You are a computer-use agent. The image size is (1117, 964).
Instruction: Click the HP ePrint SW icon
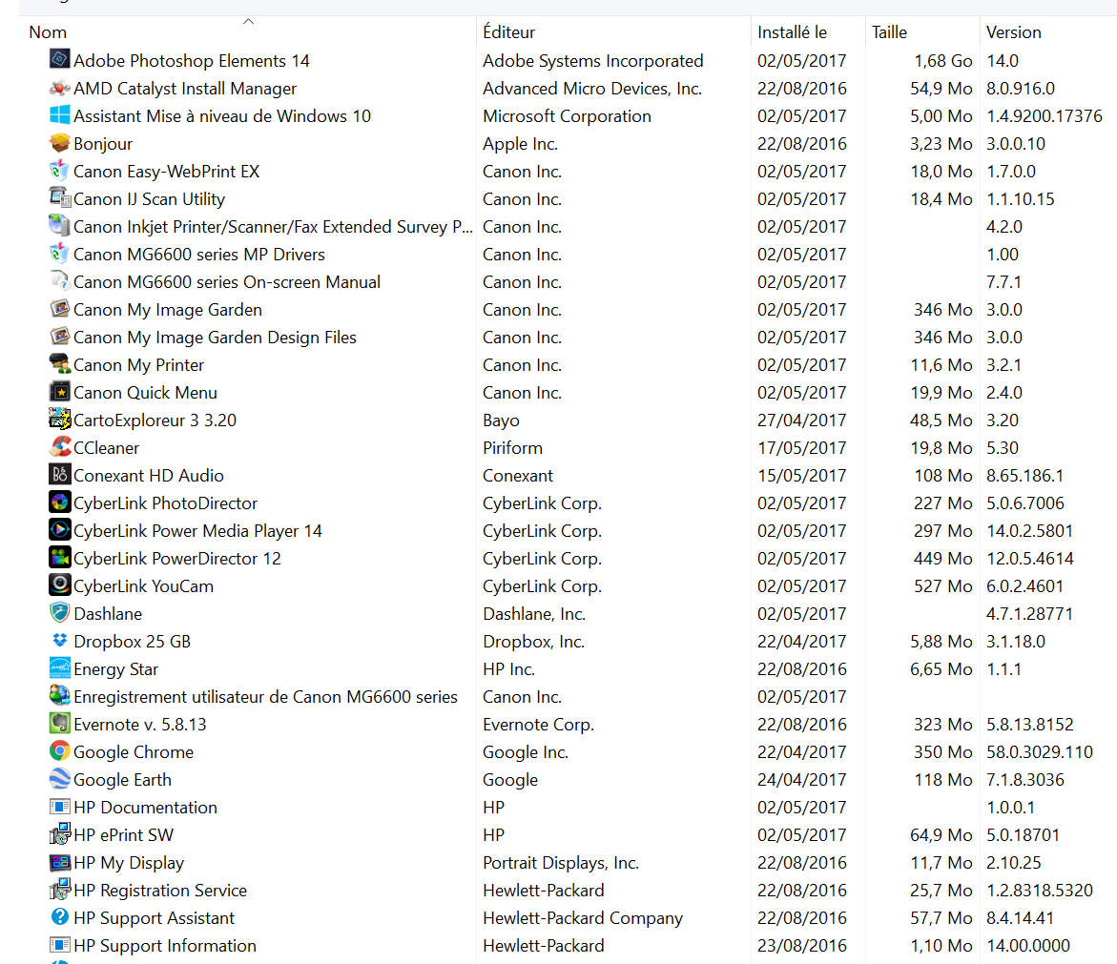60,833
